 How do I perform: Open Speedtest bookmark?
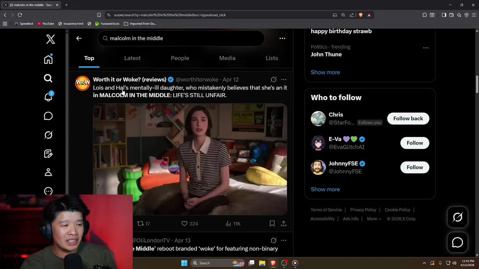(x=24, y=24)
